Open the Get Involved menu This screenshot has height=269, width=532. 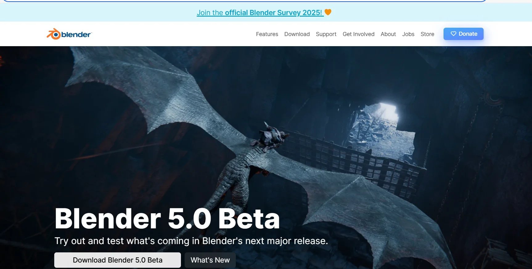click(358, 34)
